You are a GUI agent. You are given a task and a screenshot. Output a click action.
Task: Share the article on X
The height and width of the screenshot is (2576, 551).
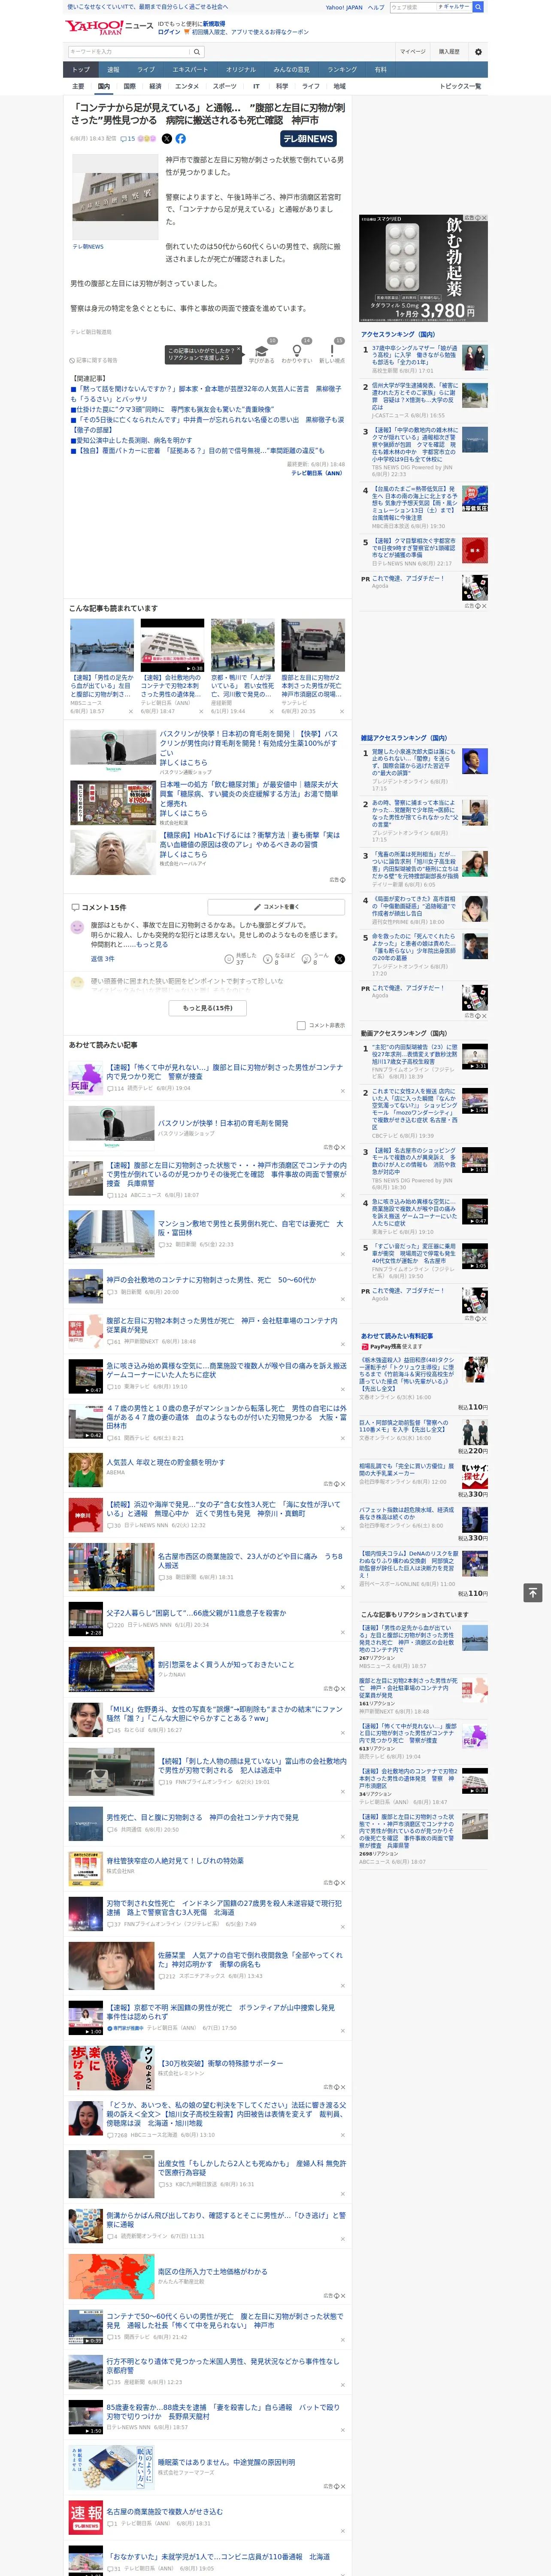point(167,139)
